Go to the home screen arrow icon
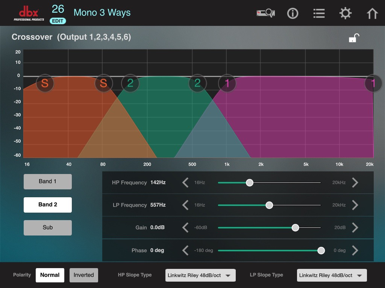385x288 pixels. 372,13
